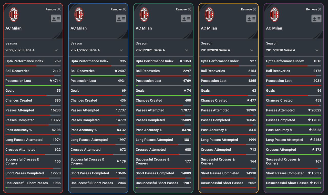The image size is (328, 195).
Task: Click the AC Milan crest on the 2021/2022 card
Action: point(79,15)
